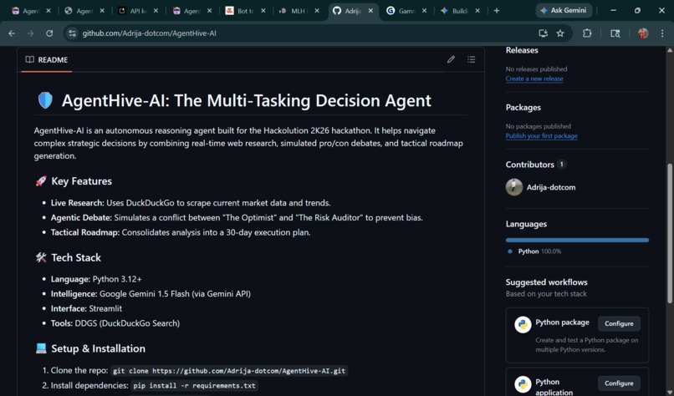Click the Contributors count badge
This screenshot has height=396, width=674.
click(561, 164)
